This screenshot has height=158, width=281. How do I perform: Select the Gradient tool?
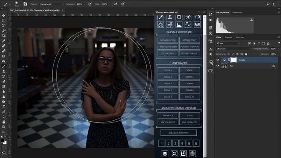[4, 86]
